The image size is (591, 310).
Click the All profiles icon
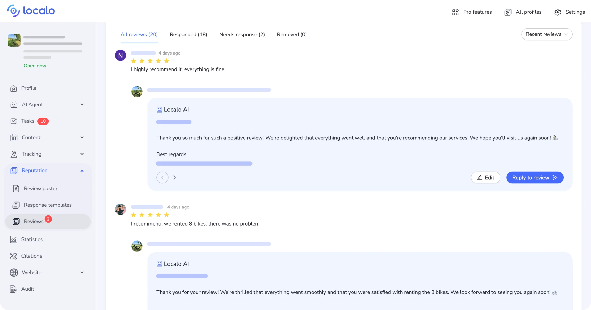pyautogui.click(x=508, y=12)
